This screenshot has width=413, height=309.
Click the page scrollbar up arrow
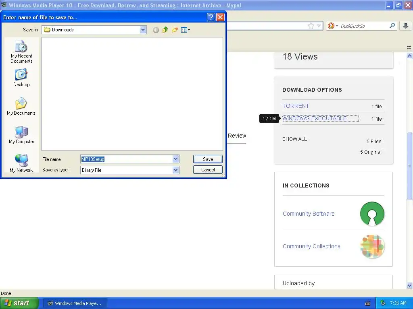pyautogui.click(x=409, y=56)
